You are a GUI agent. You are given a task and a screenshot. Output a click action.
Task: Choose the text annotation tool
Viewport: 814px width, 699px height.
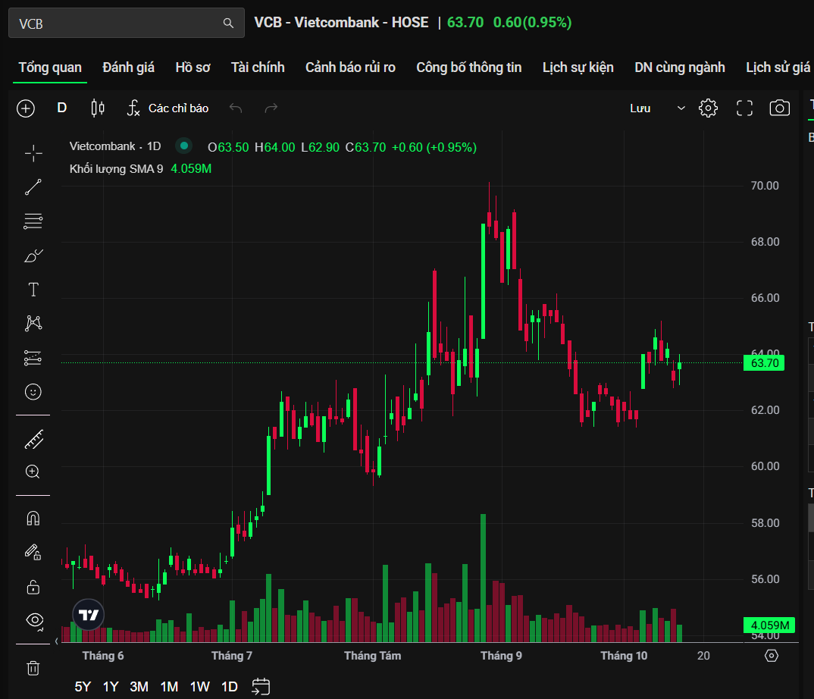coord(33,290)
